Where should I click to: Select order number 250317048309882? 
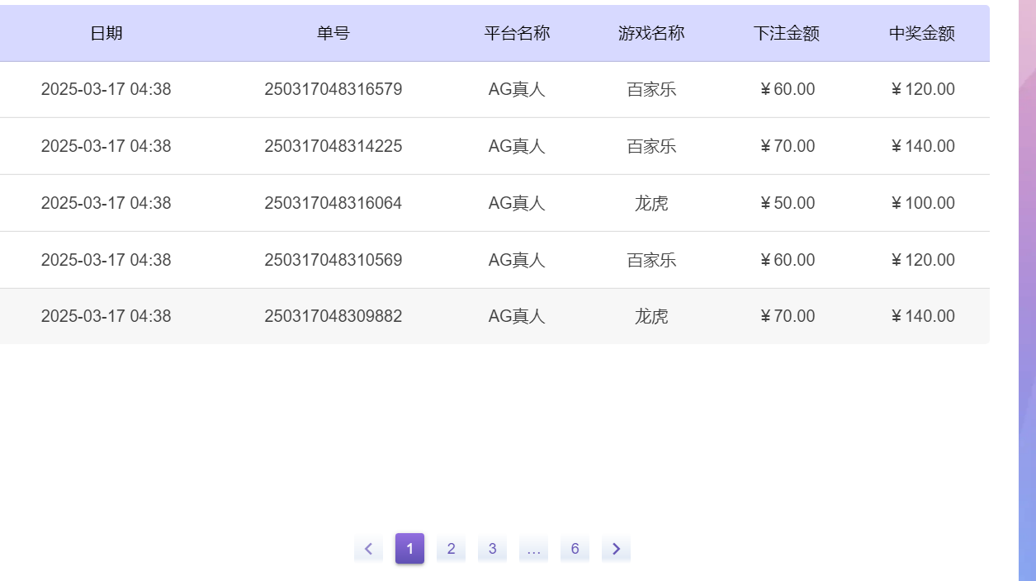pos(334,316)
